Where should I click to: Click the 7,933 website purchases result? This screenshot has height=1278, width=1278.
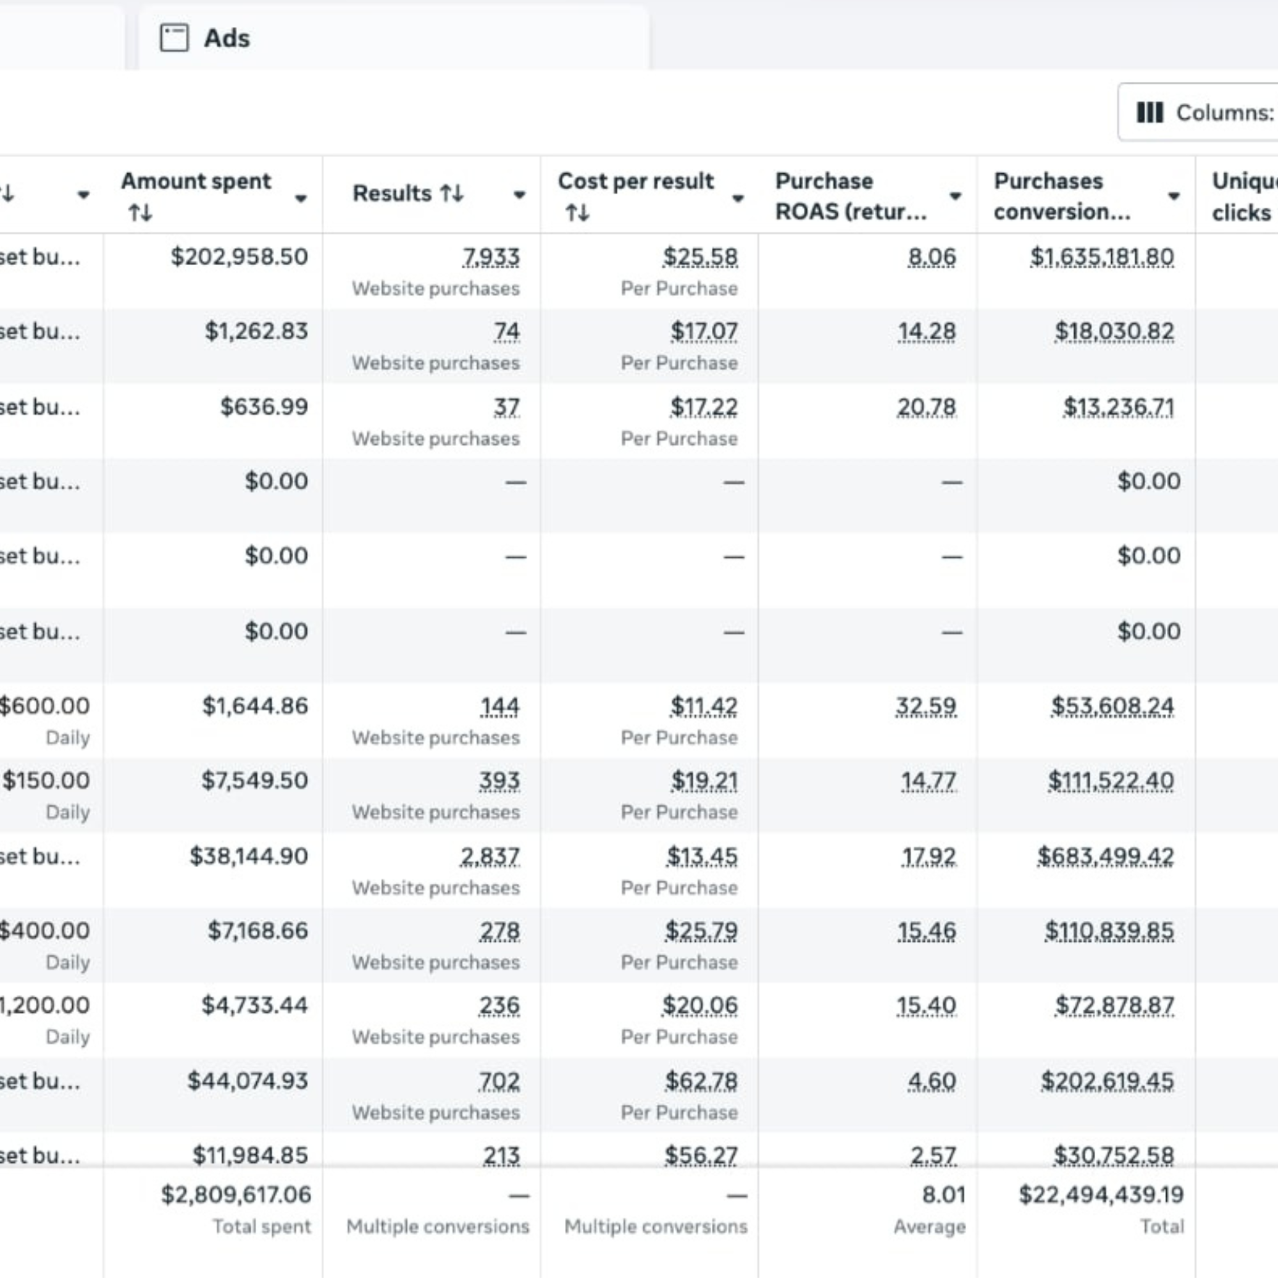coord(491,257)
